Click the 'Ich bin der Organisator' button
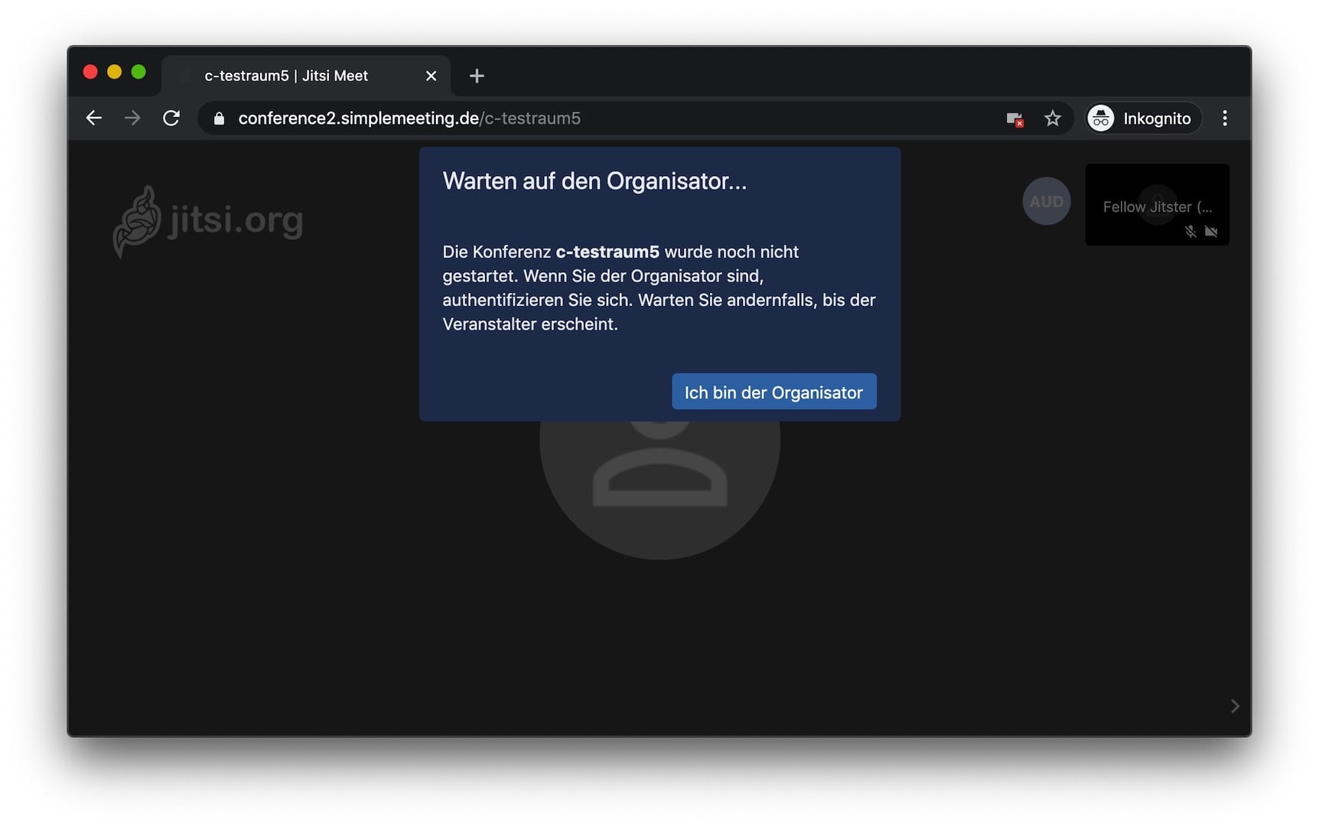 click(773, 392)
